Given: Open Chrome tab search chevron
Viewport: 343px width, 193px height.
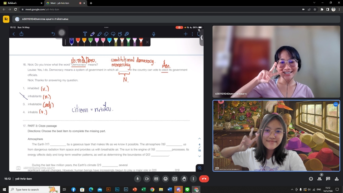Looking at the screenshot, I should 314,3.
